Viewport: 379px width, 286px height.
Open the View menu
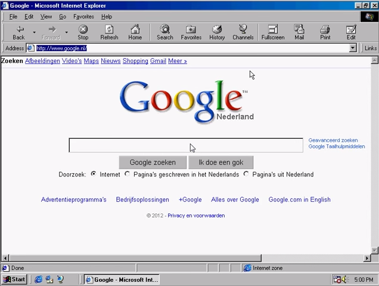46,17
